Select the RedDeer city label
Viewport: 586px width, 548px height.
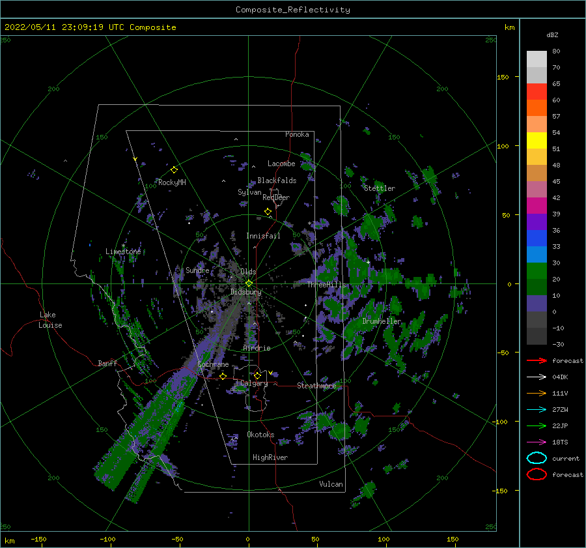point(276,197)
